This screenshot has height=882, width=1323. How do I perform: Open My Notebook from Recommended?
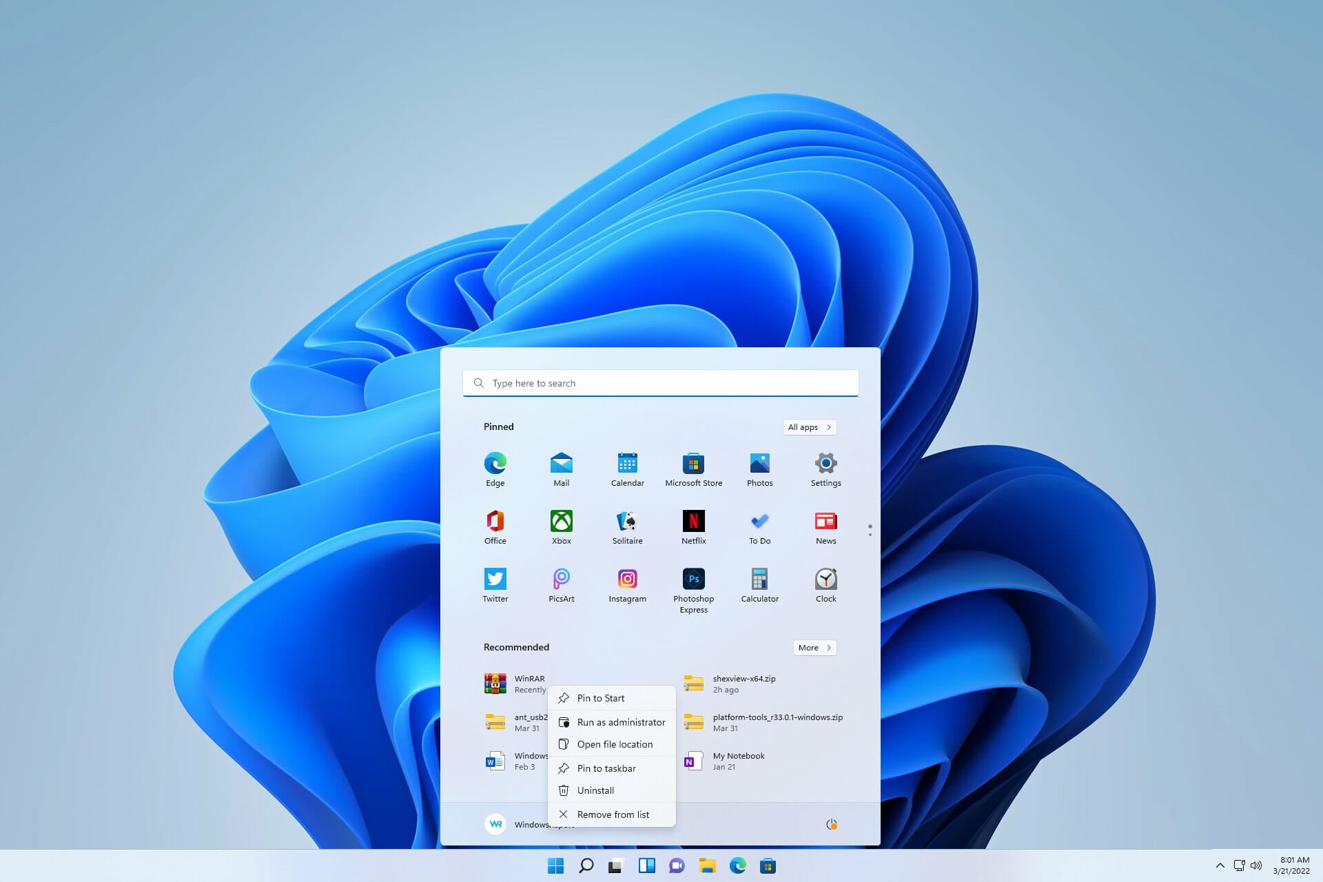pos(738,761)
